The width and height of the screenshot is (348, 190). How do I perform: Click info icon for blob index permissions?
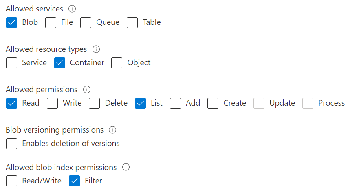click(x=126, y=167)
